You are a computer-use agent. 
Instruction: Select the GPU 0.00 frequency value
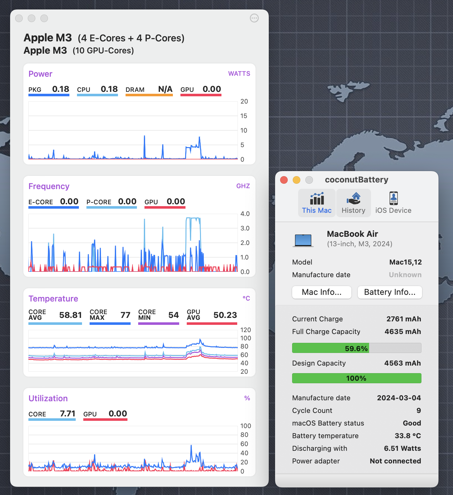click(x=165, y=202)
